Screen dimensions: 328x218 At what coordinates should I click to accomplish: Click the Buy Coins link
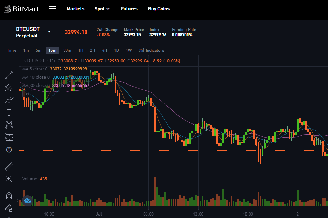[x=158, y=9]
